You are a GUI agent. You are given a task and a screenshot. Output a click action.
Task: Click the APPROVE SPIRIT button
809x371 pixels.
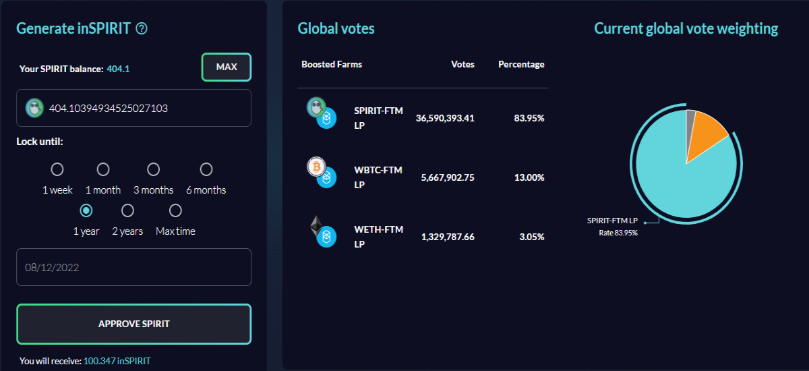coord(134,324)
